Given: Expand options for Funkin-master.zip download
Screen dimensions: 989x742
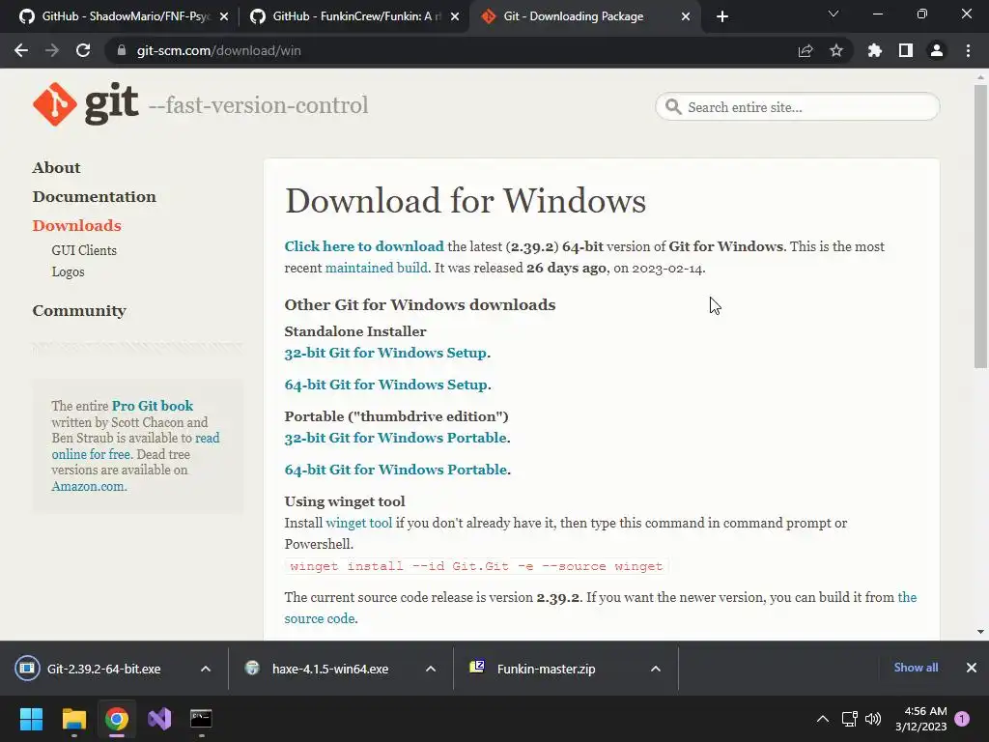Looking at the screenshot, I should [656, 669].
